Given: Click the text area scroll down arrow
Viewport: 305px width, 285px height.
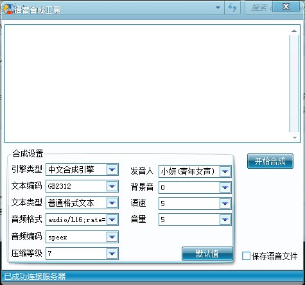Looking at the screenshot, I should [x=295, y=137].
